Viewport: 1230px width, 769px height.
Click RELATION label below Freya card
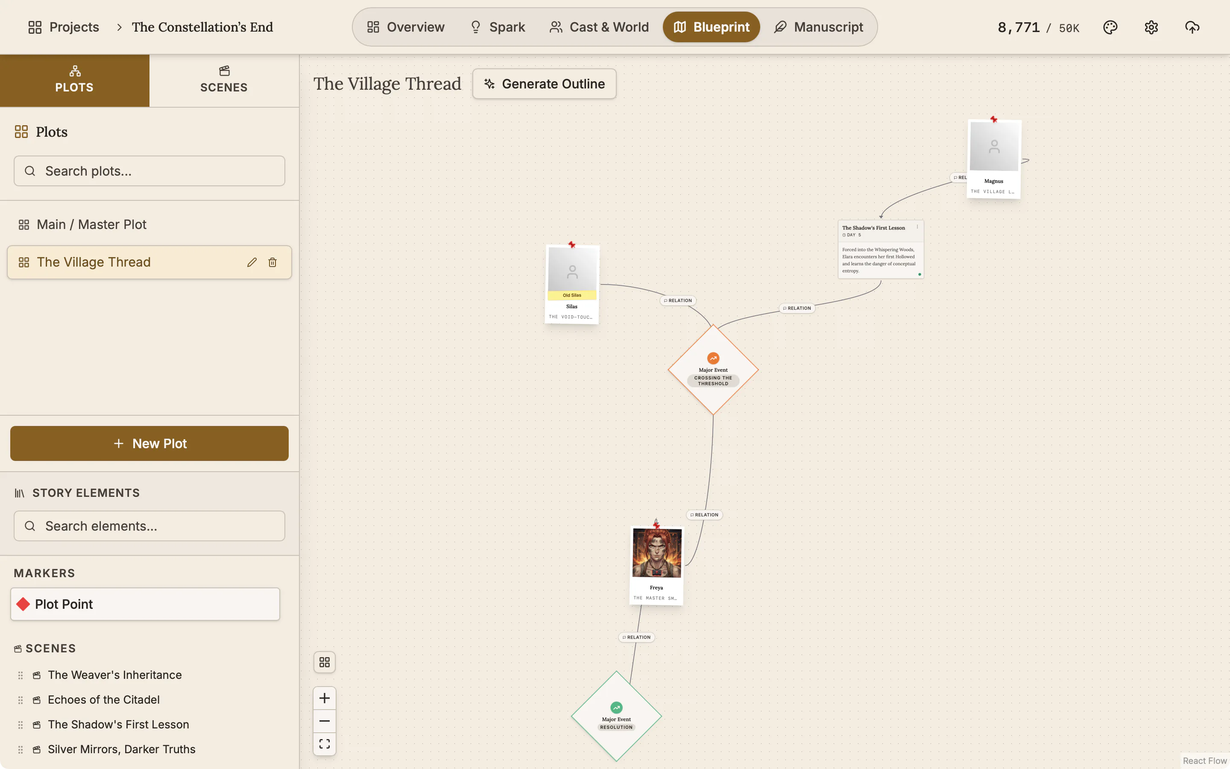[636, 637]
